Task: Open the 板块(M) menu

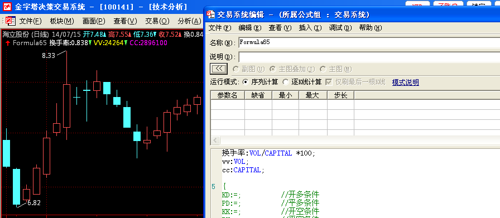Action: click(x=62, y=21)
